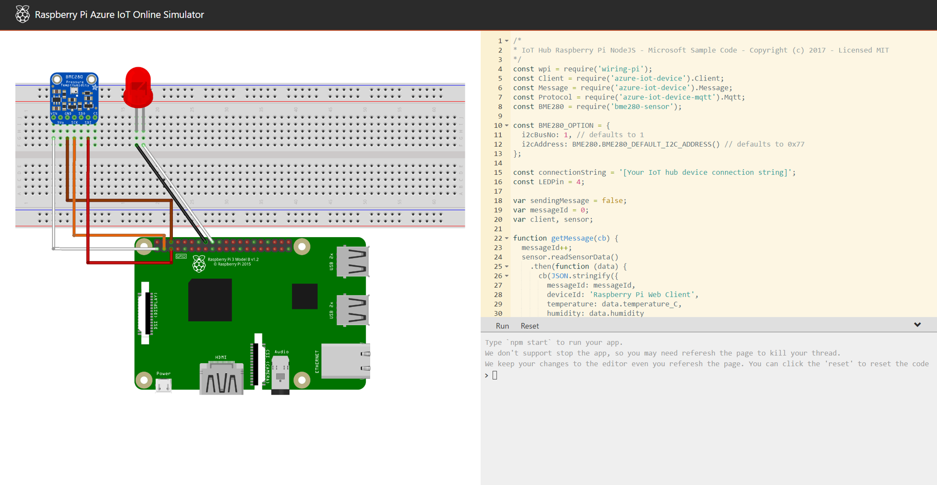This screenshot has height=485, width=937.
Task: Click 'var client, sensor;' line
Action: point(553,219)
